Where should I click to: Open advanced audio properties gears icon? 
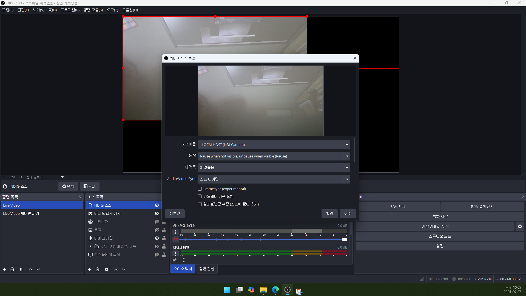pos(175,260)
